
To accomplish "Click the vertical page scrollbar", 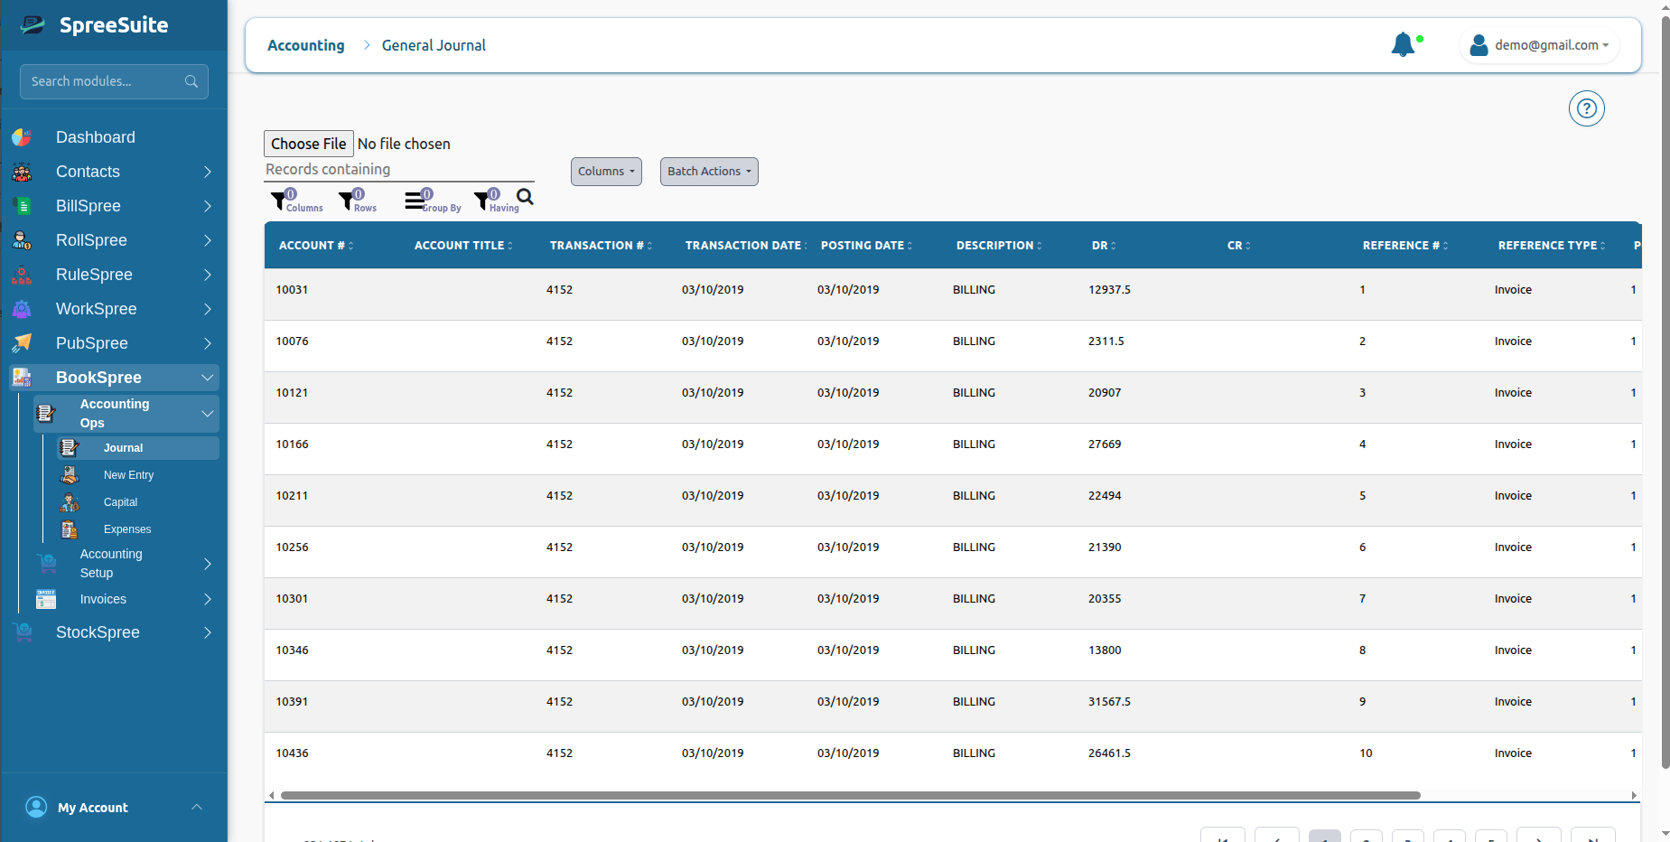I will (x=1665, y=390).
